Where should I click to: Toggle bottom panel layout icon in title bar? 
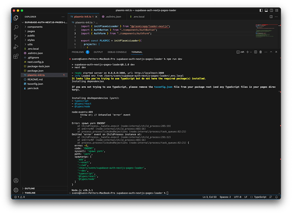tap(266, 10)
